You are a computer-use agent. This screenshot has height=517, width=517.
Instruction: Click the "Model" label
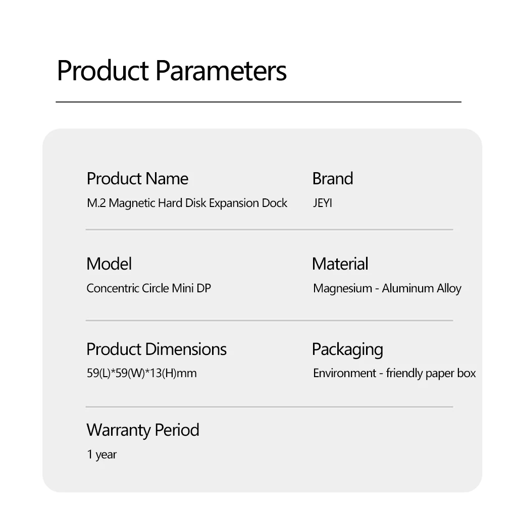tap(109, 264)
